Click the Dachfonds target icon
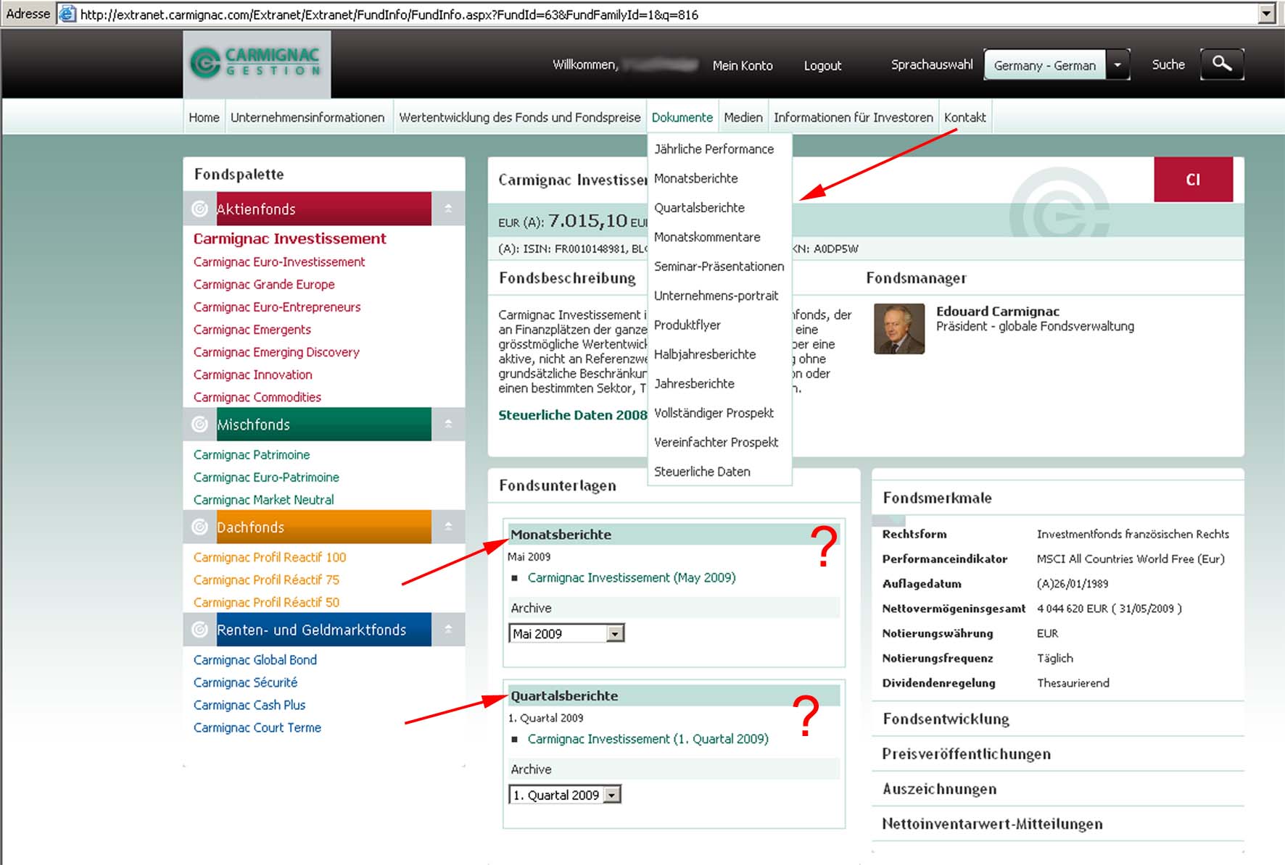The width and height of the screenshot is (1285, 865). point(199,527)
